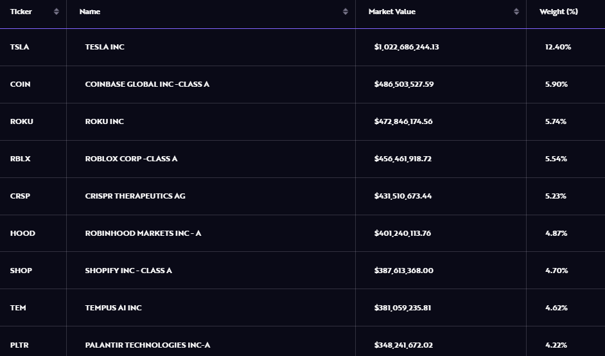Viewport: 605px width, 356px height.
Task: Select the COINBASE GLOBAL INC row name
Action: [x=147, y=84]
